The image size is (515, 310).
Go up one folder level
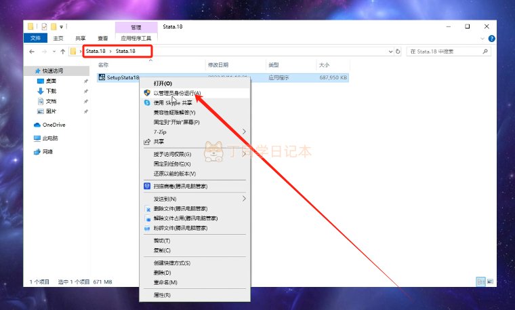[x=63, y=52]
